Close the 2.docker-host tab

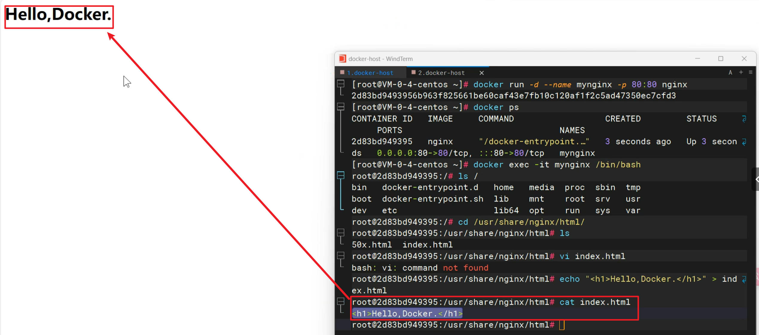[x=482, y=72]
